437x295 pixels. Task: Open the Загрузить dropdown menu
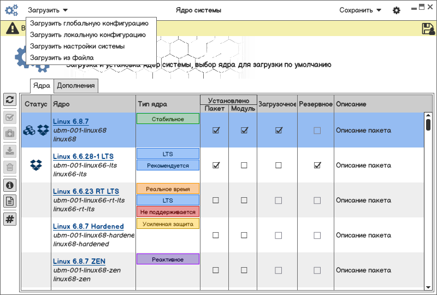click(x=48, y=10)
